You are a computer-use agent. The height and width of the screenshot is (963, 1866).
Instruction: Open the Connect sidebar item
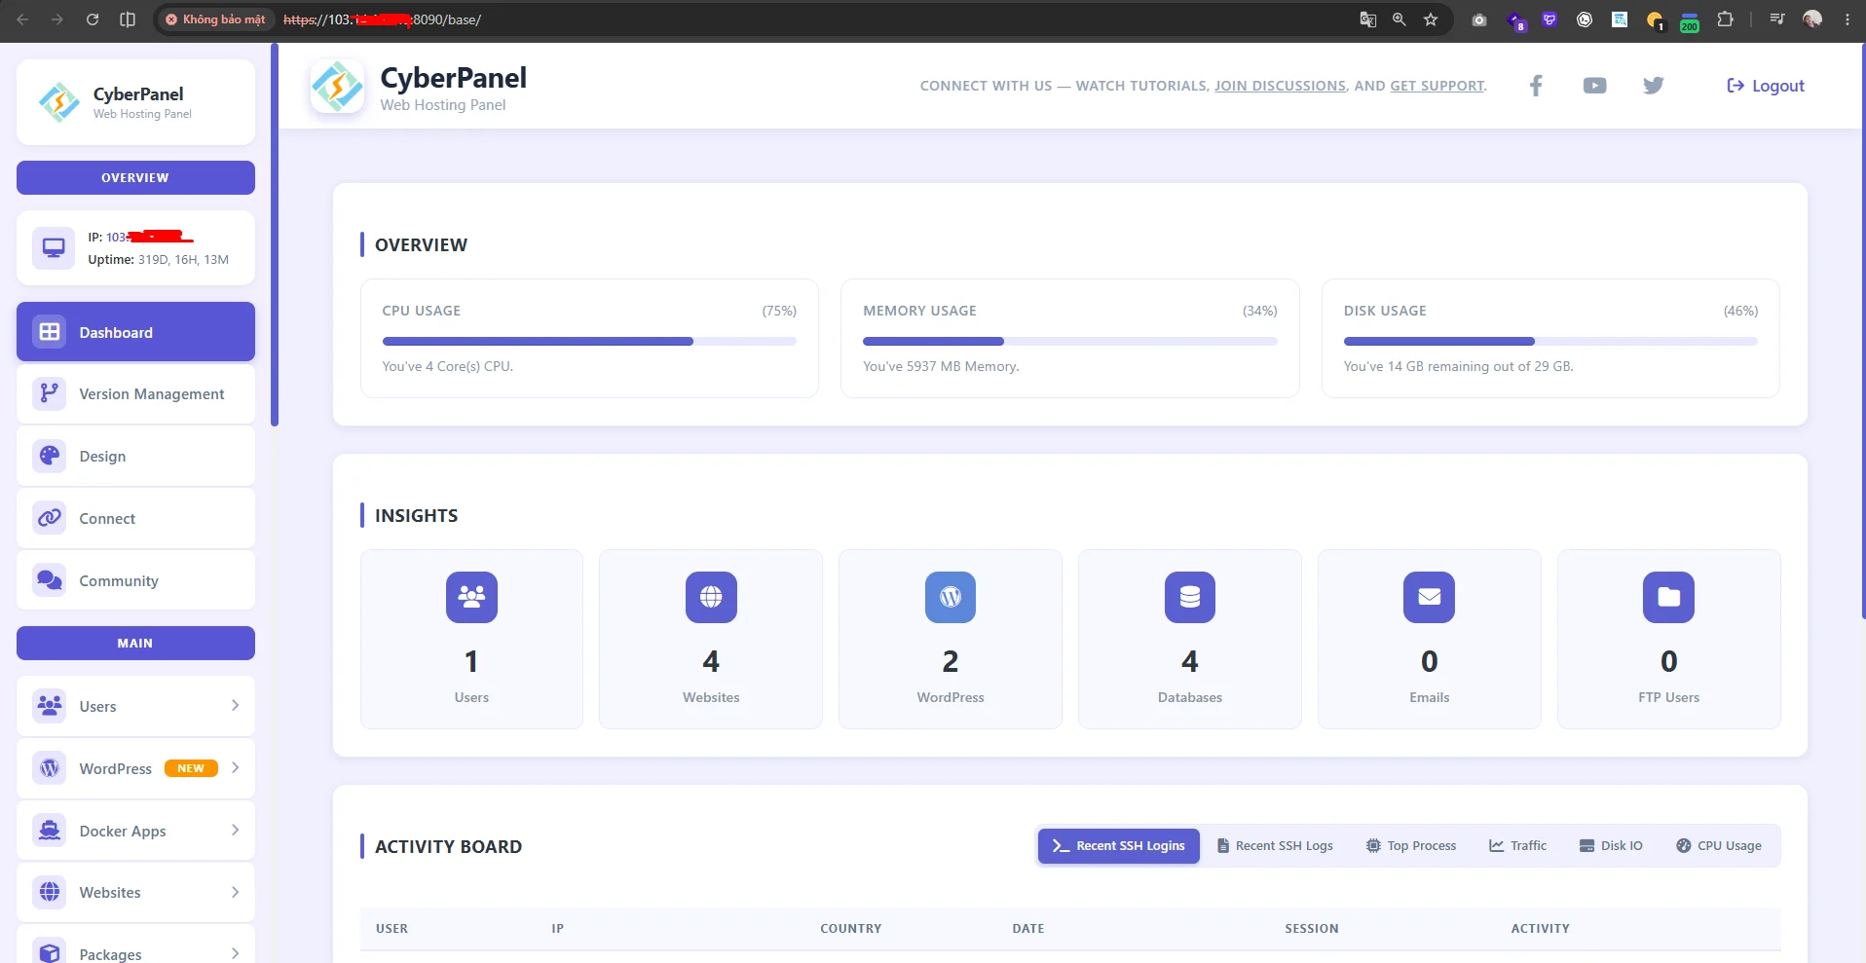pyautogui.click(x=135, y=518)
